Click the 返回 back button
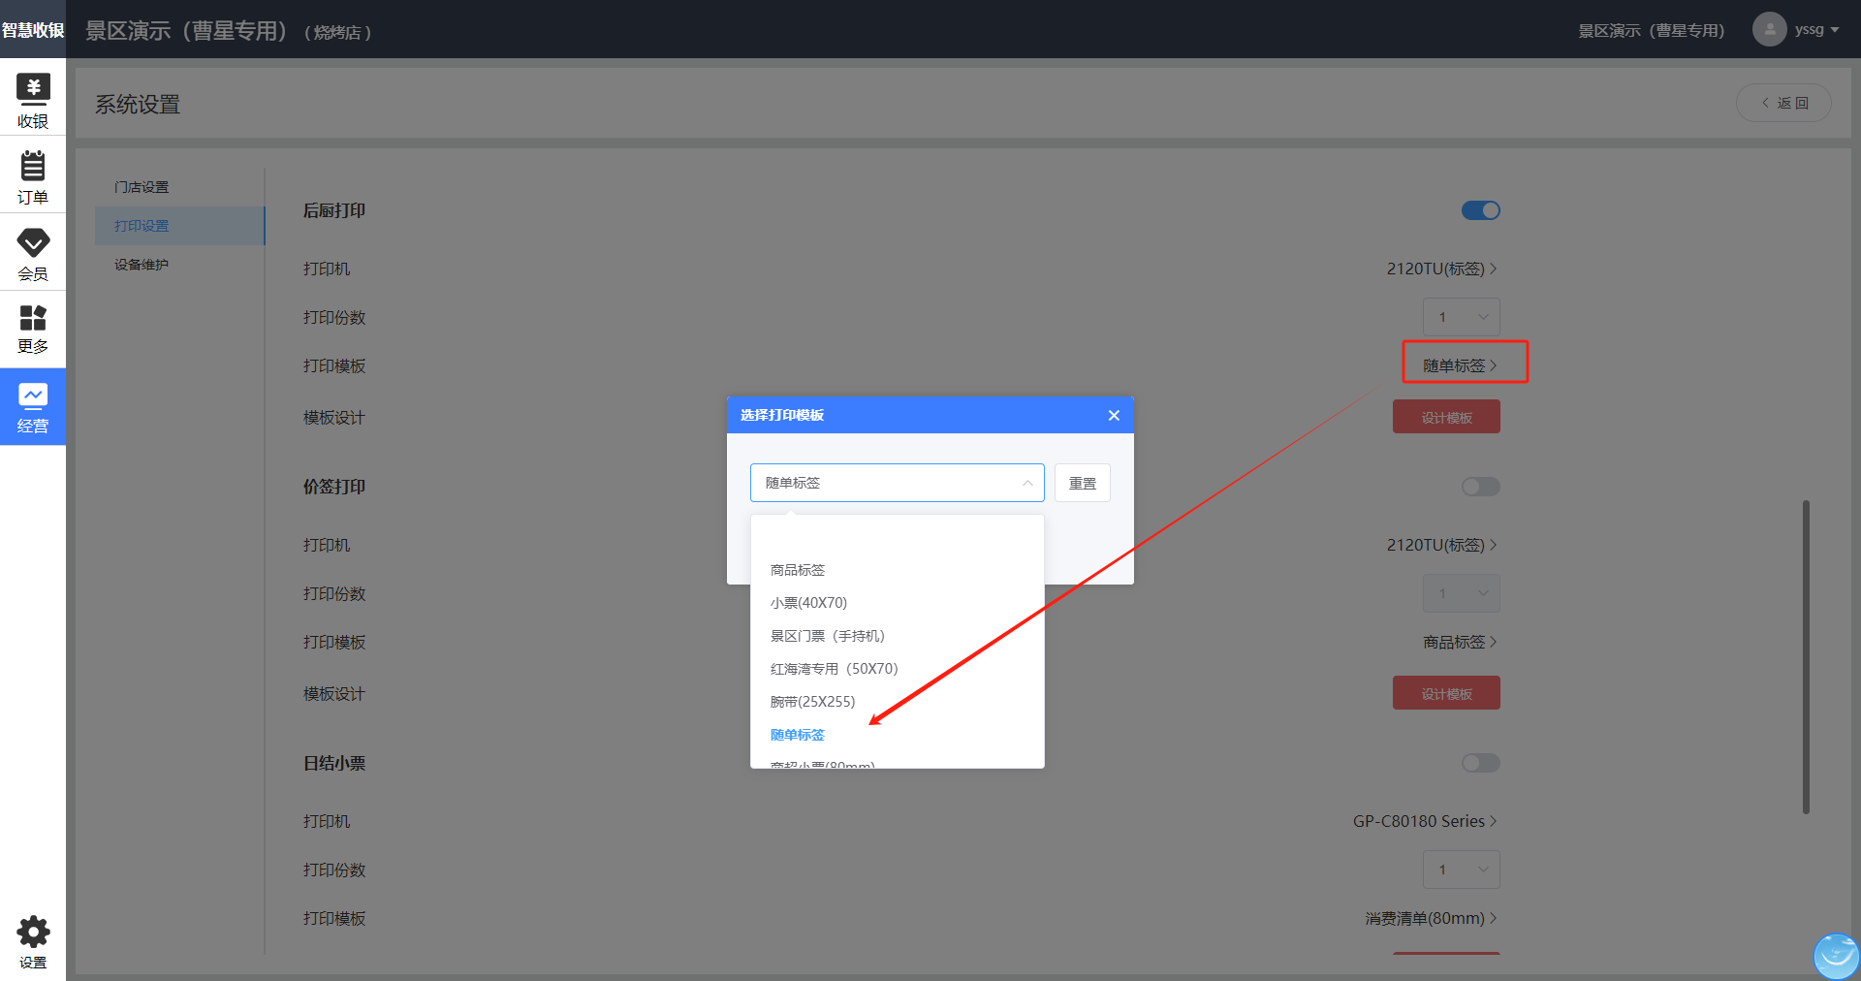Viewport: 1861px width, 981px height. tap(1783, 103)
